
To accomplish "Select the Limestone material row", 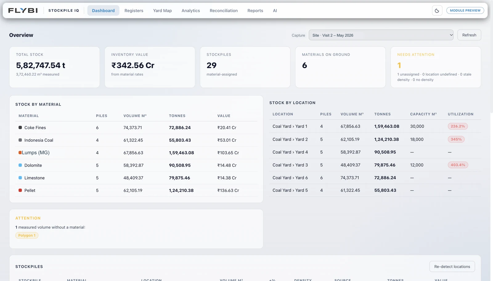I will [x=136, y=178].
